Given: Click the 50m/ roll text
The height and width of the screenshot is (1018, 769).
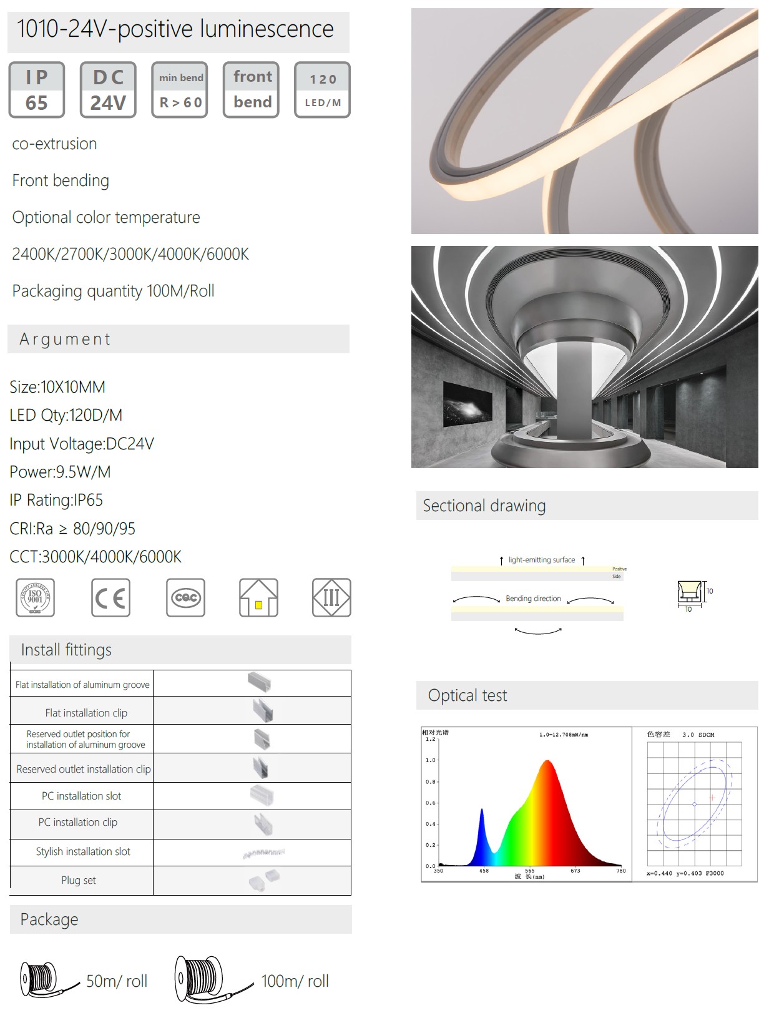Looking at the screenshot, I should [x=117, y=981].
